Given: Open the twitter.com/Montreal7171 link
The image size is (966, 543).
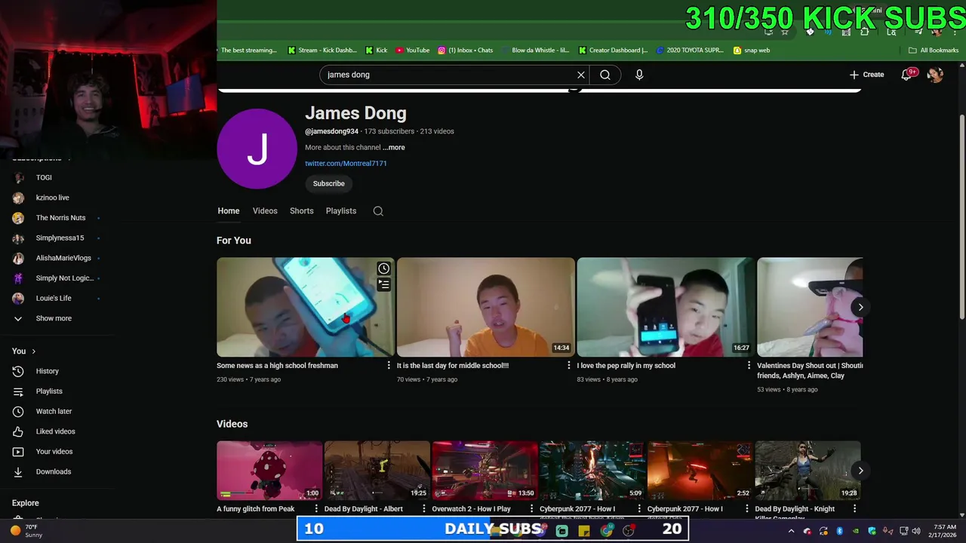Looking at the screenshot, I should pos(346,163).
